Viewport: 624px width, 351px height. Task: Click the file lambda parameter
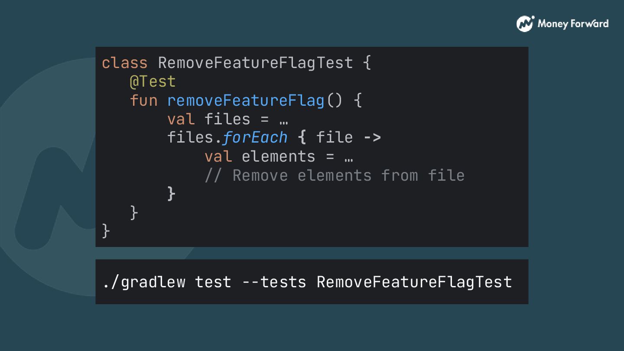335,138
